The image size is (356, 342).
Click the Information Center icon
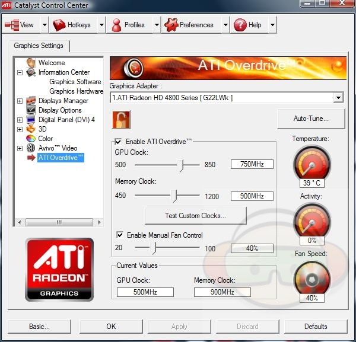tap(31, 72)
